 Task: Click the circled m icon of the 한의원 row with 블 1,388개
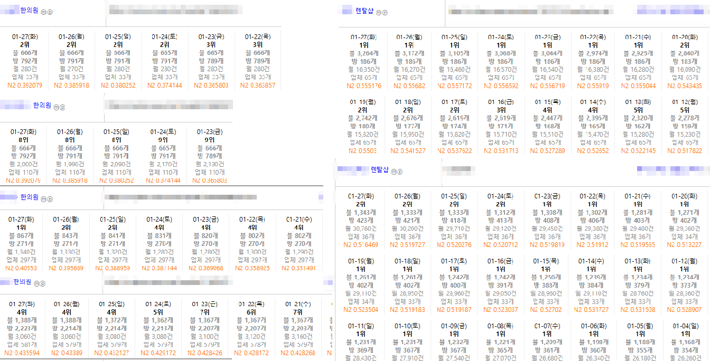click(37, 283)
